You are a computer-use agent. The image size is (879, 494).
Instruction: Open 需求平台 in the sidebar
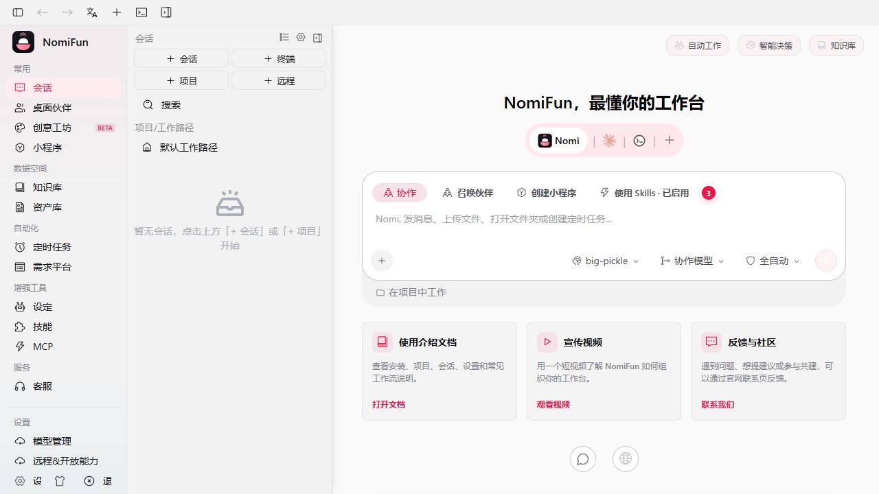click(x=63, y=267)
